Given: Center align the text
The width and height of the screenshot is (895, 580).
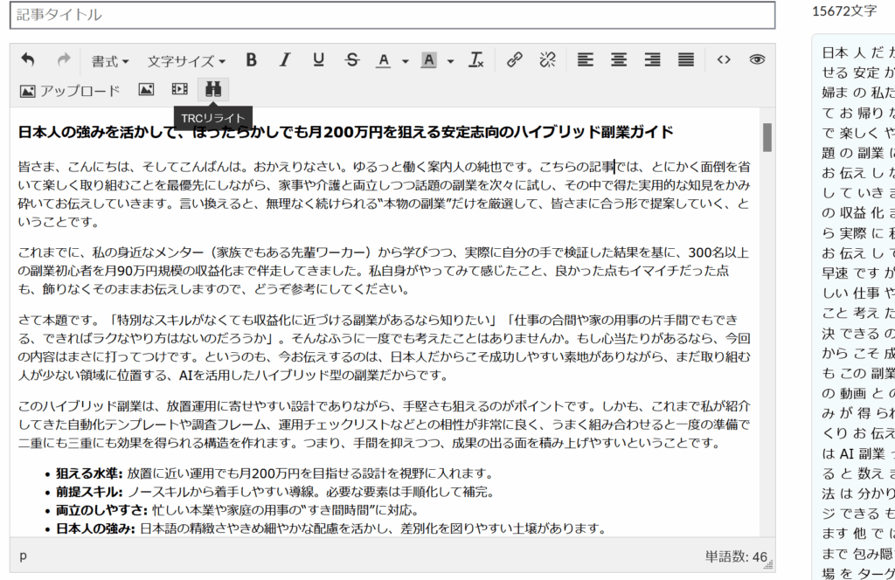Looking at the screenshot, I should (619, 60).
